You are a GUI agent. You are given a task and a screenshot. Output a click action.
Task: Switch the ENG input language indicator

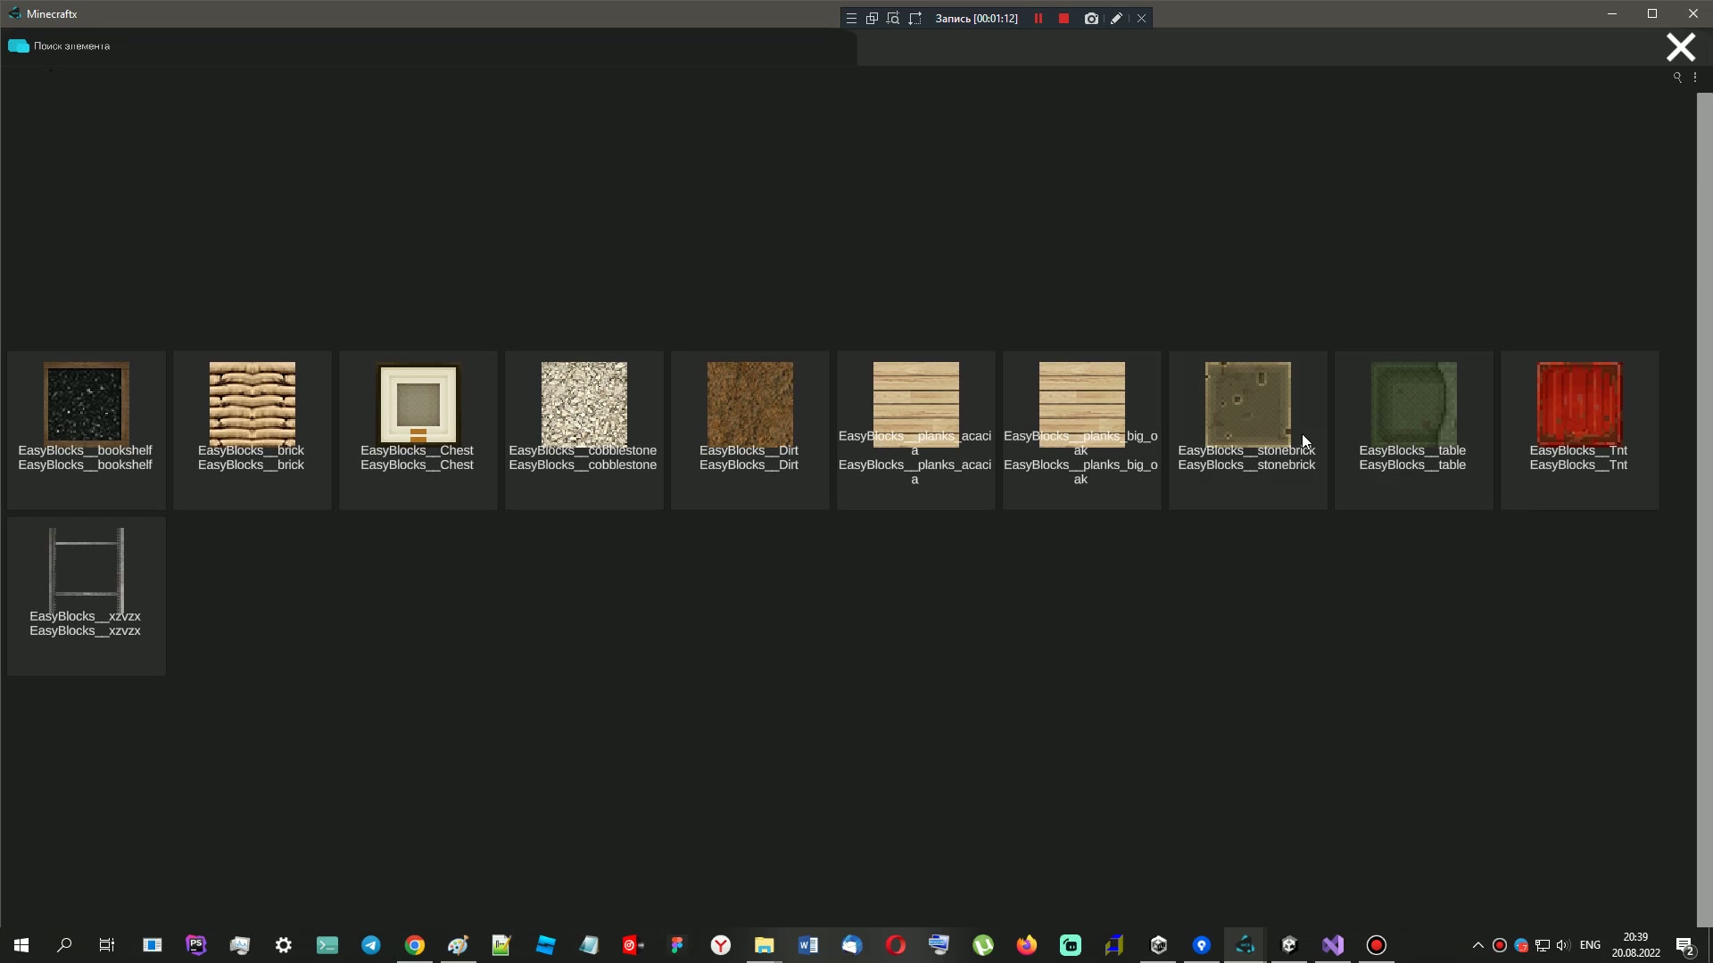point(1590,945)
